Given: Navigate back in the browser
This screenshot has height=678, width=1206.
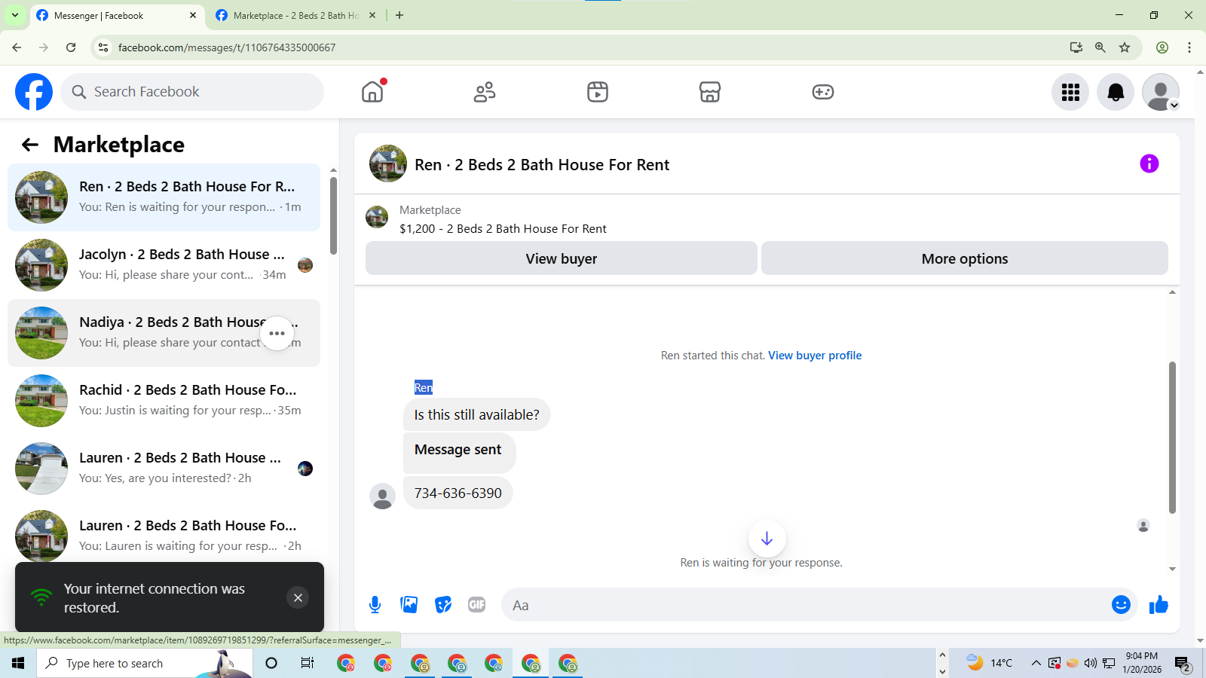Looking at the screenshot, I should tap(17, 47).
